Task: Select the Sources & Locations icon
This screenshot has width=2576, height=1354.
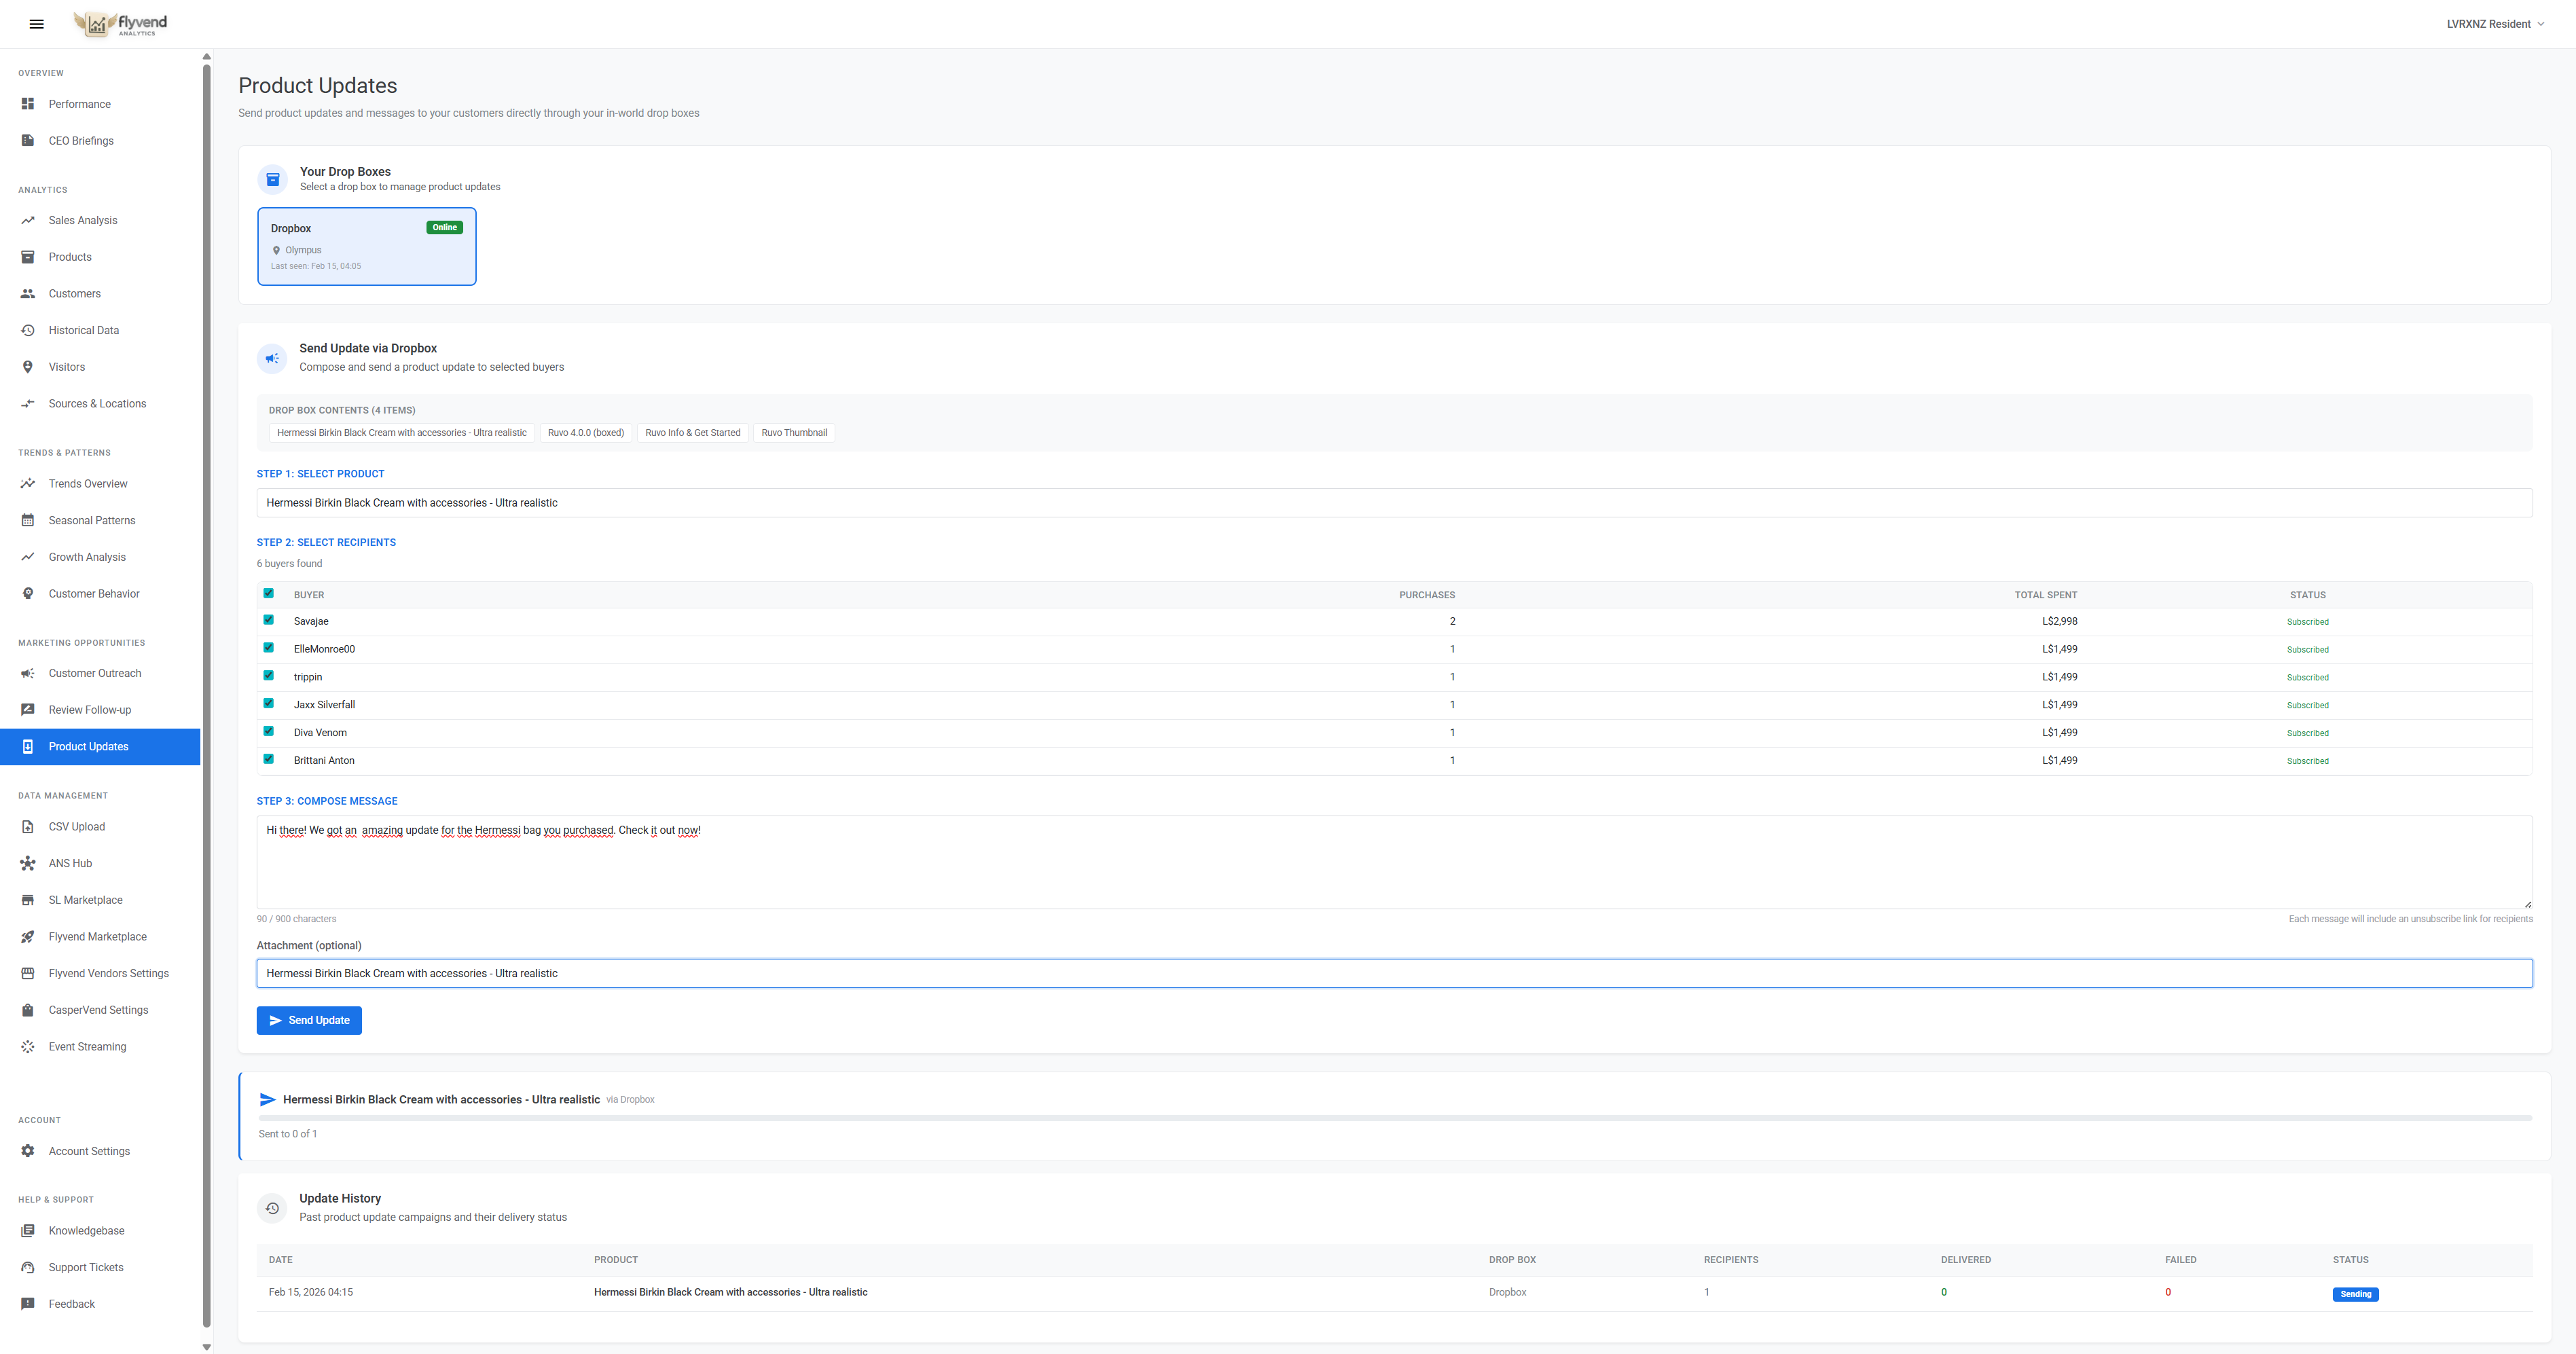Action: 27,403
